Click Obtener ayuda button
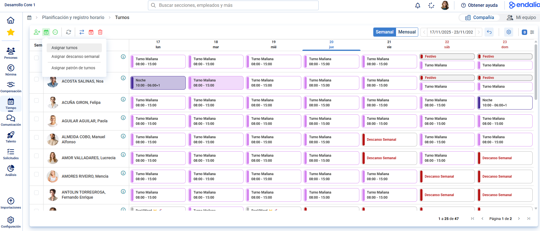The width and height of the screenshot is (540, 231). click(479, 5)
